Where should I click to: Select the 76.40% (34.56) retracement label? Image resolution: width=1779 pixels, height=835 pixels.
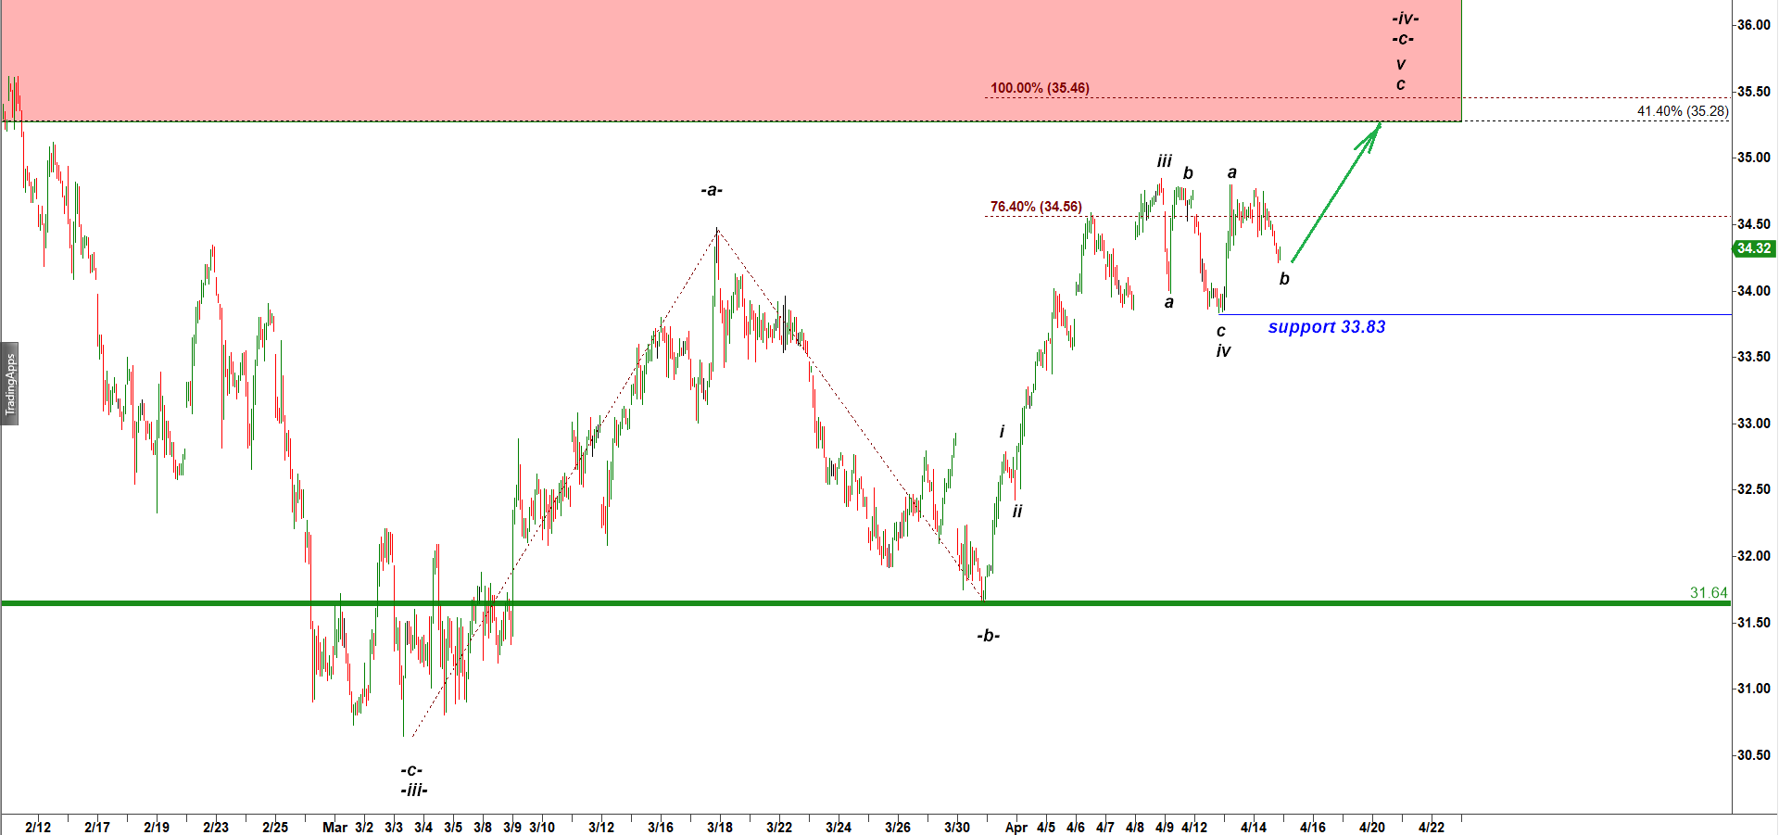(1036, 207)
